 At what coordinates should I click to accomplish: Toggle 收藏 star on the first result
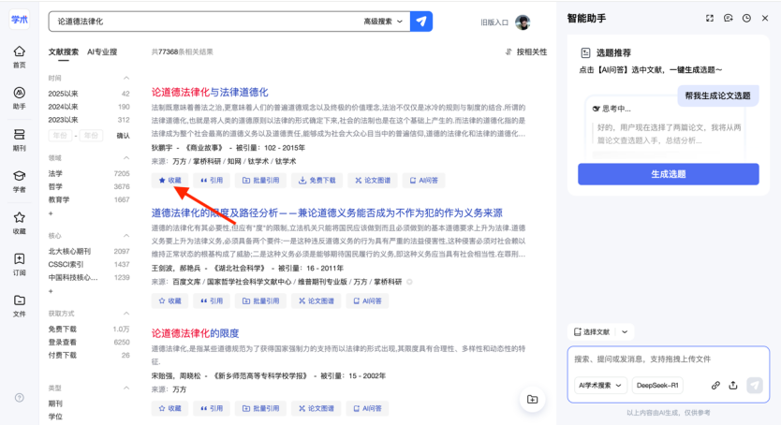point(169,180)
